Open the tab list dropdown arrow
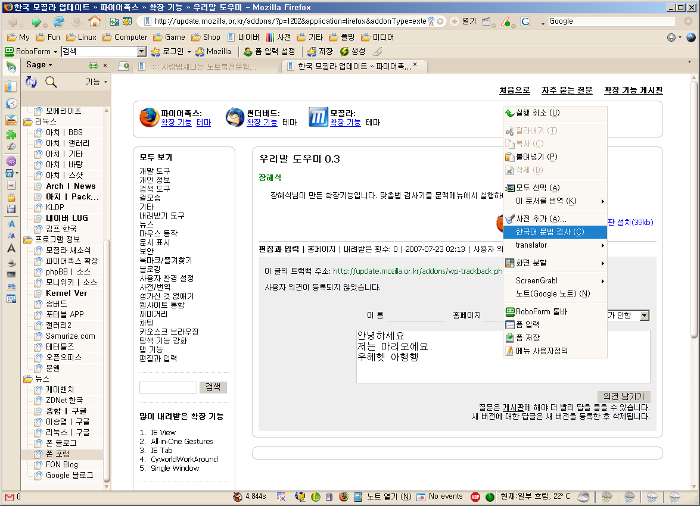Viewport: 700px width, 506px height. click(x=690, y=62)
